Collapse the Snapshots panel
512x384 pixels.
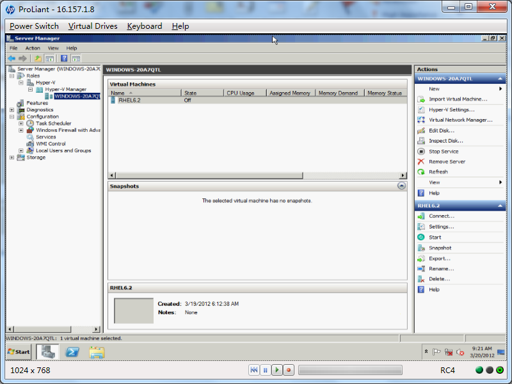[x=402, y=186]
